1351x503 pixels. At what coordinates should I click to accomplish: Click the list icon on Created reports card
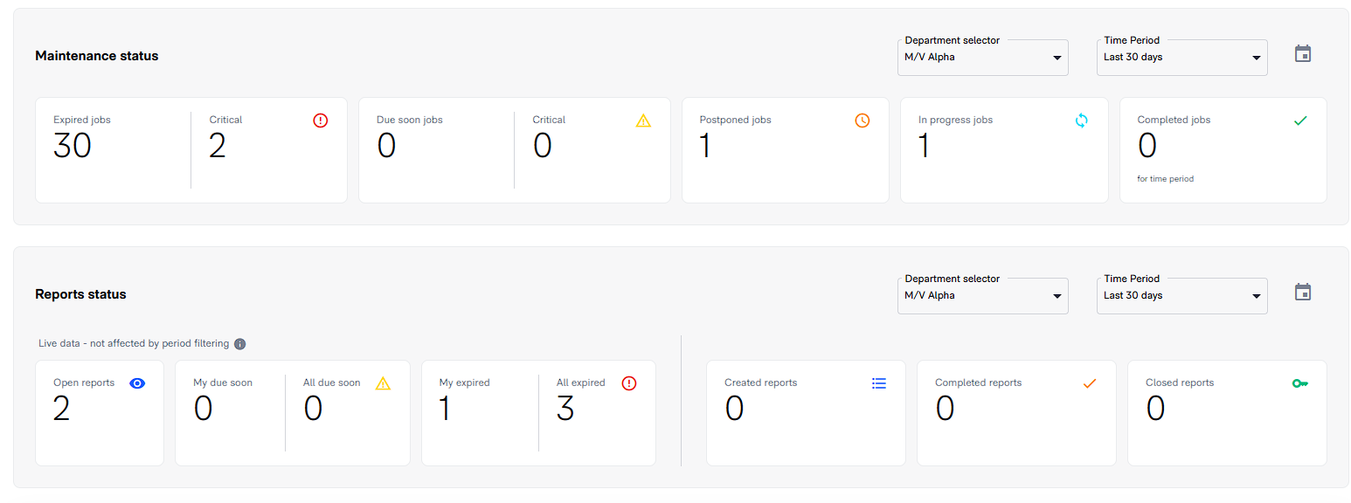[x=878, y=383]
